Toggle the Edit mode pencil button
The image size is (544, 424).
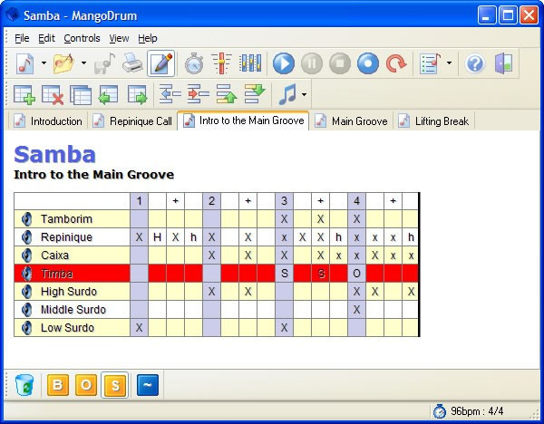click(x=161, y=63)
